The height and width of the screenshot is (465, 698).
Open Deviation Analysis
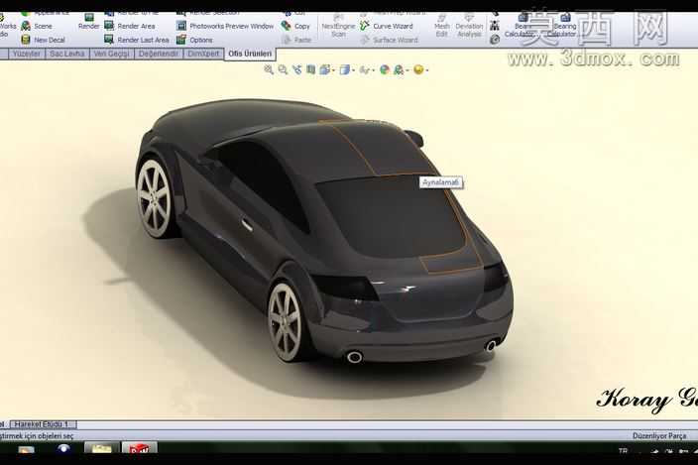[x=469, y=26]
